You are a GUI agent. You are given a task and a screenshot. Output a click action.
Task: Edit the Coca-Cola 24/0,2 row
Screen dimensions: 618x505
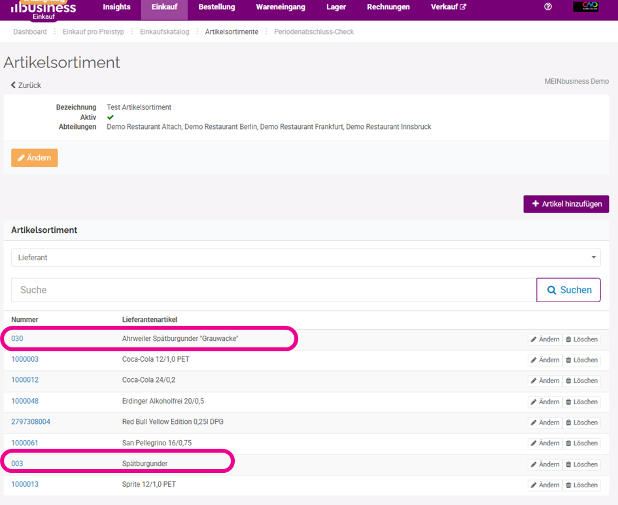click(x=545, y=381)
